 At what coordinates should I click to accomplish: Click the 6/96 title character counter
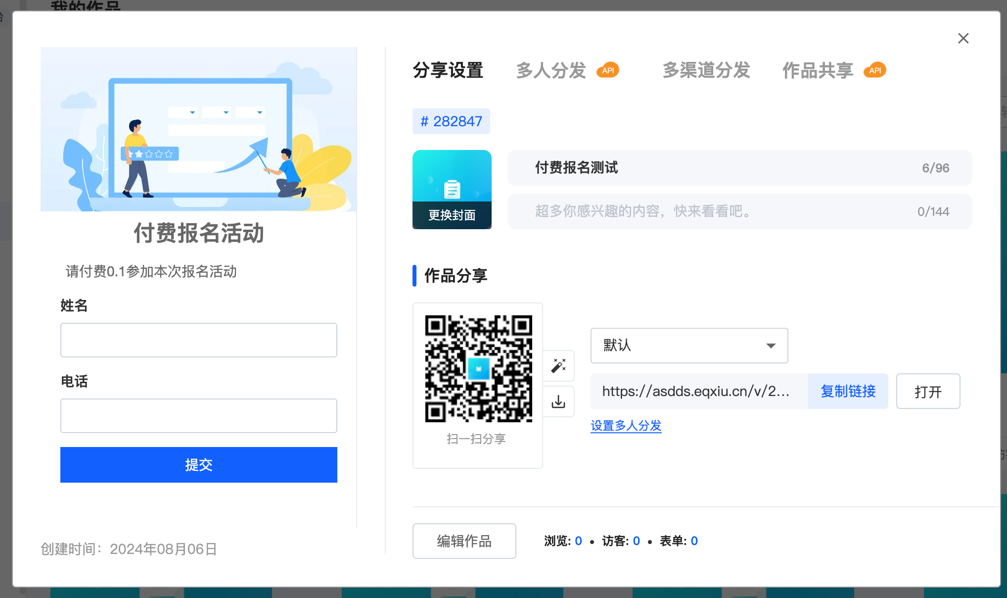(x=935, y=168)
